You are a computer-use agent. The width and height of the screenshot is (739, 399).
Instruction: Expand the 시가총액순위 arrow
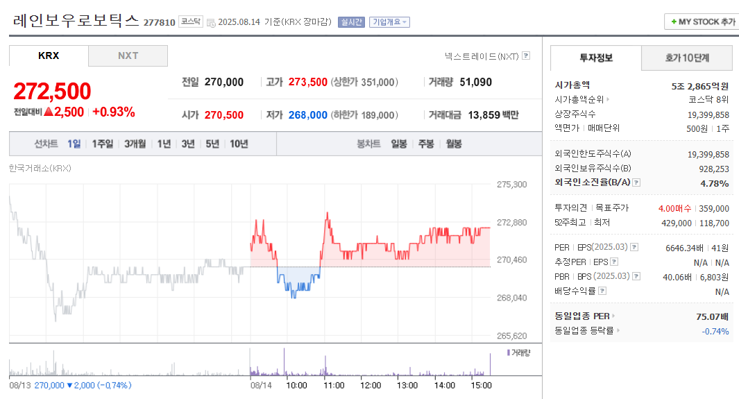pos(608,99)
